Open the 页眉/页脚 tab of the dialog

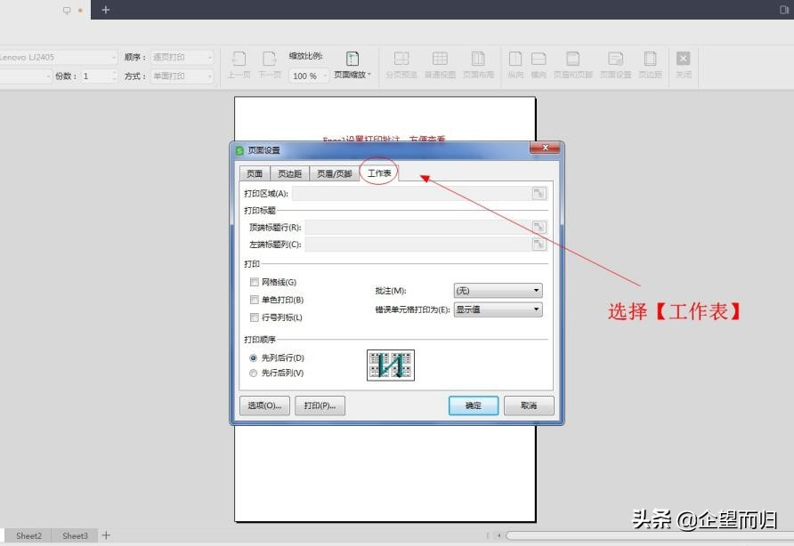point(334,173)
